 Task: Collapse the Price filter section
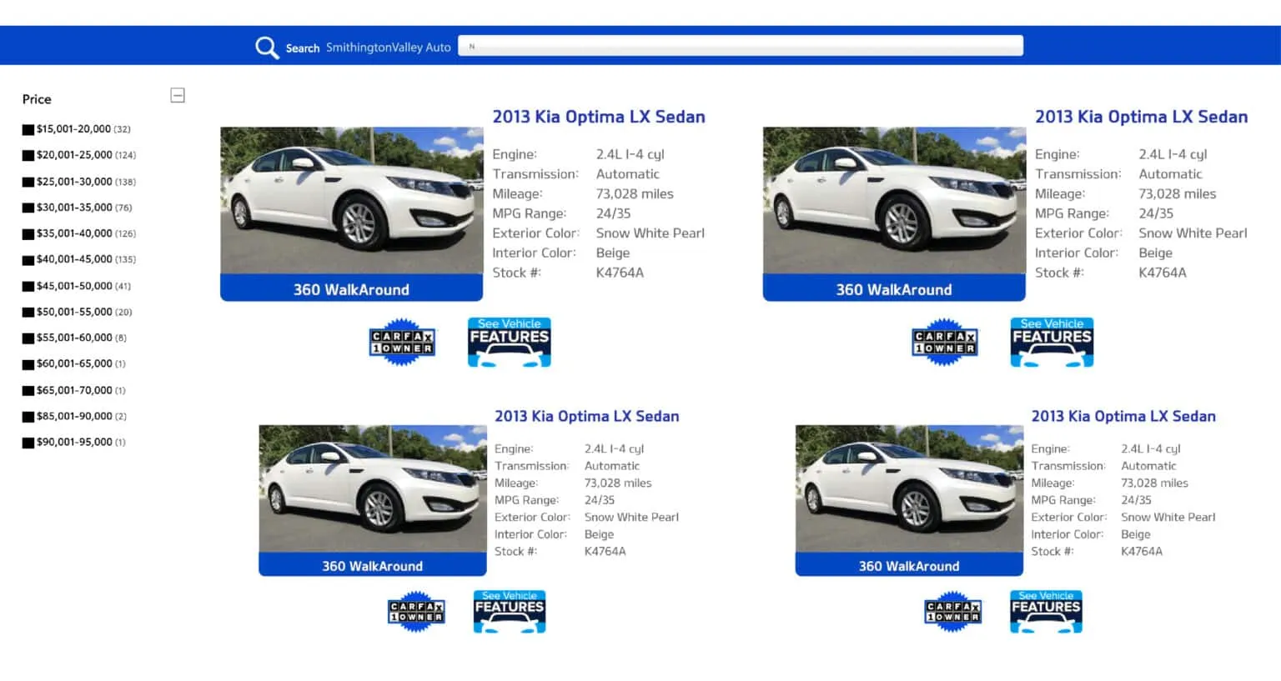[x=177, y=95]
